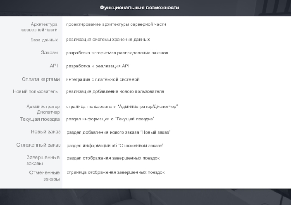Click the "Отложенный заказ" row label
291x205 pixels.
(x=38, y=145)
